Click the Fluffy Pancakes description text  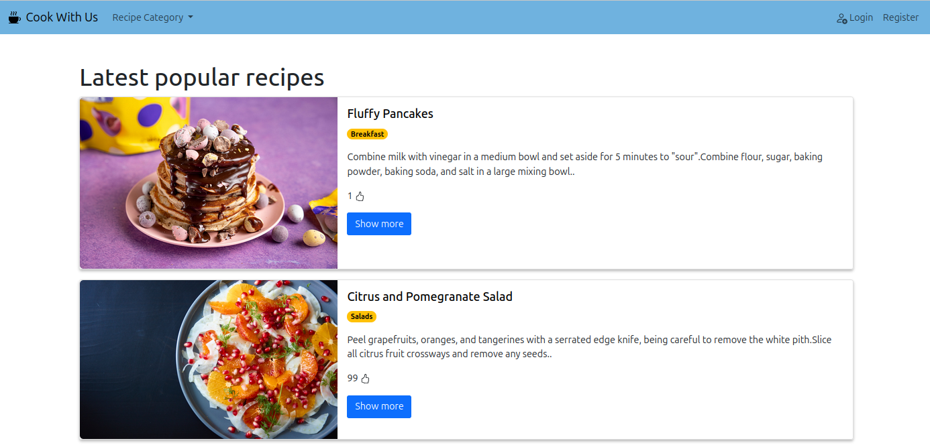click(x=584, y=164)
